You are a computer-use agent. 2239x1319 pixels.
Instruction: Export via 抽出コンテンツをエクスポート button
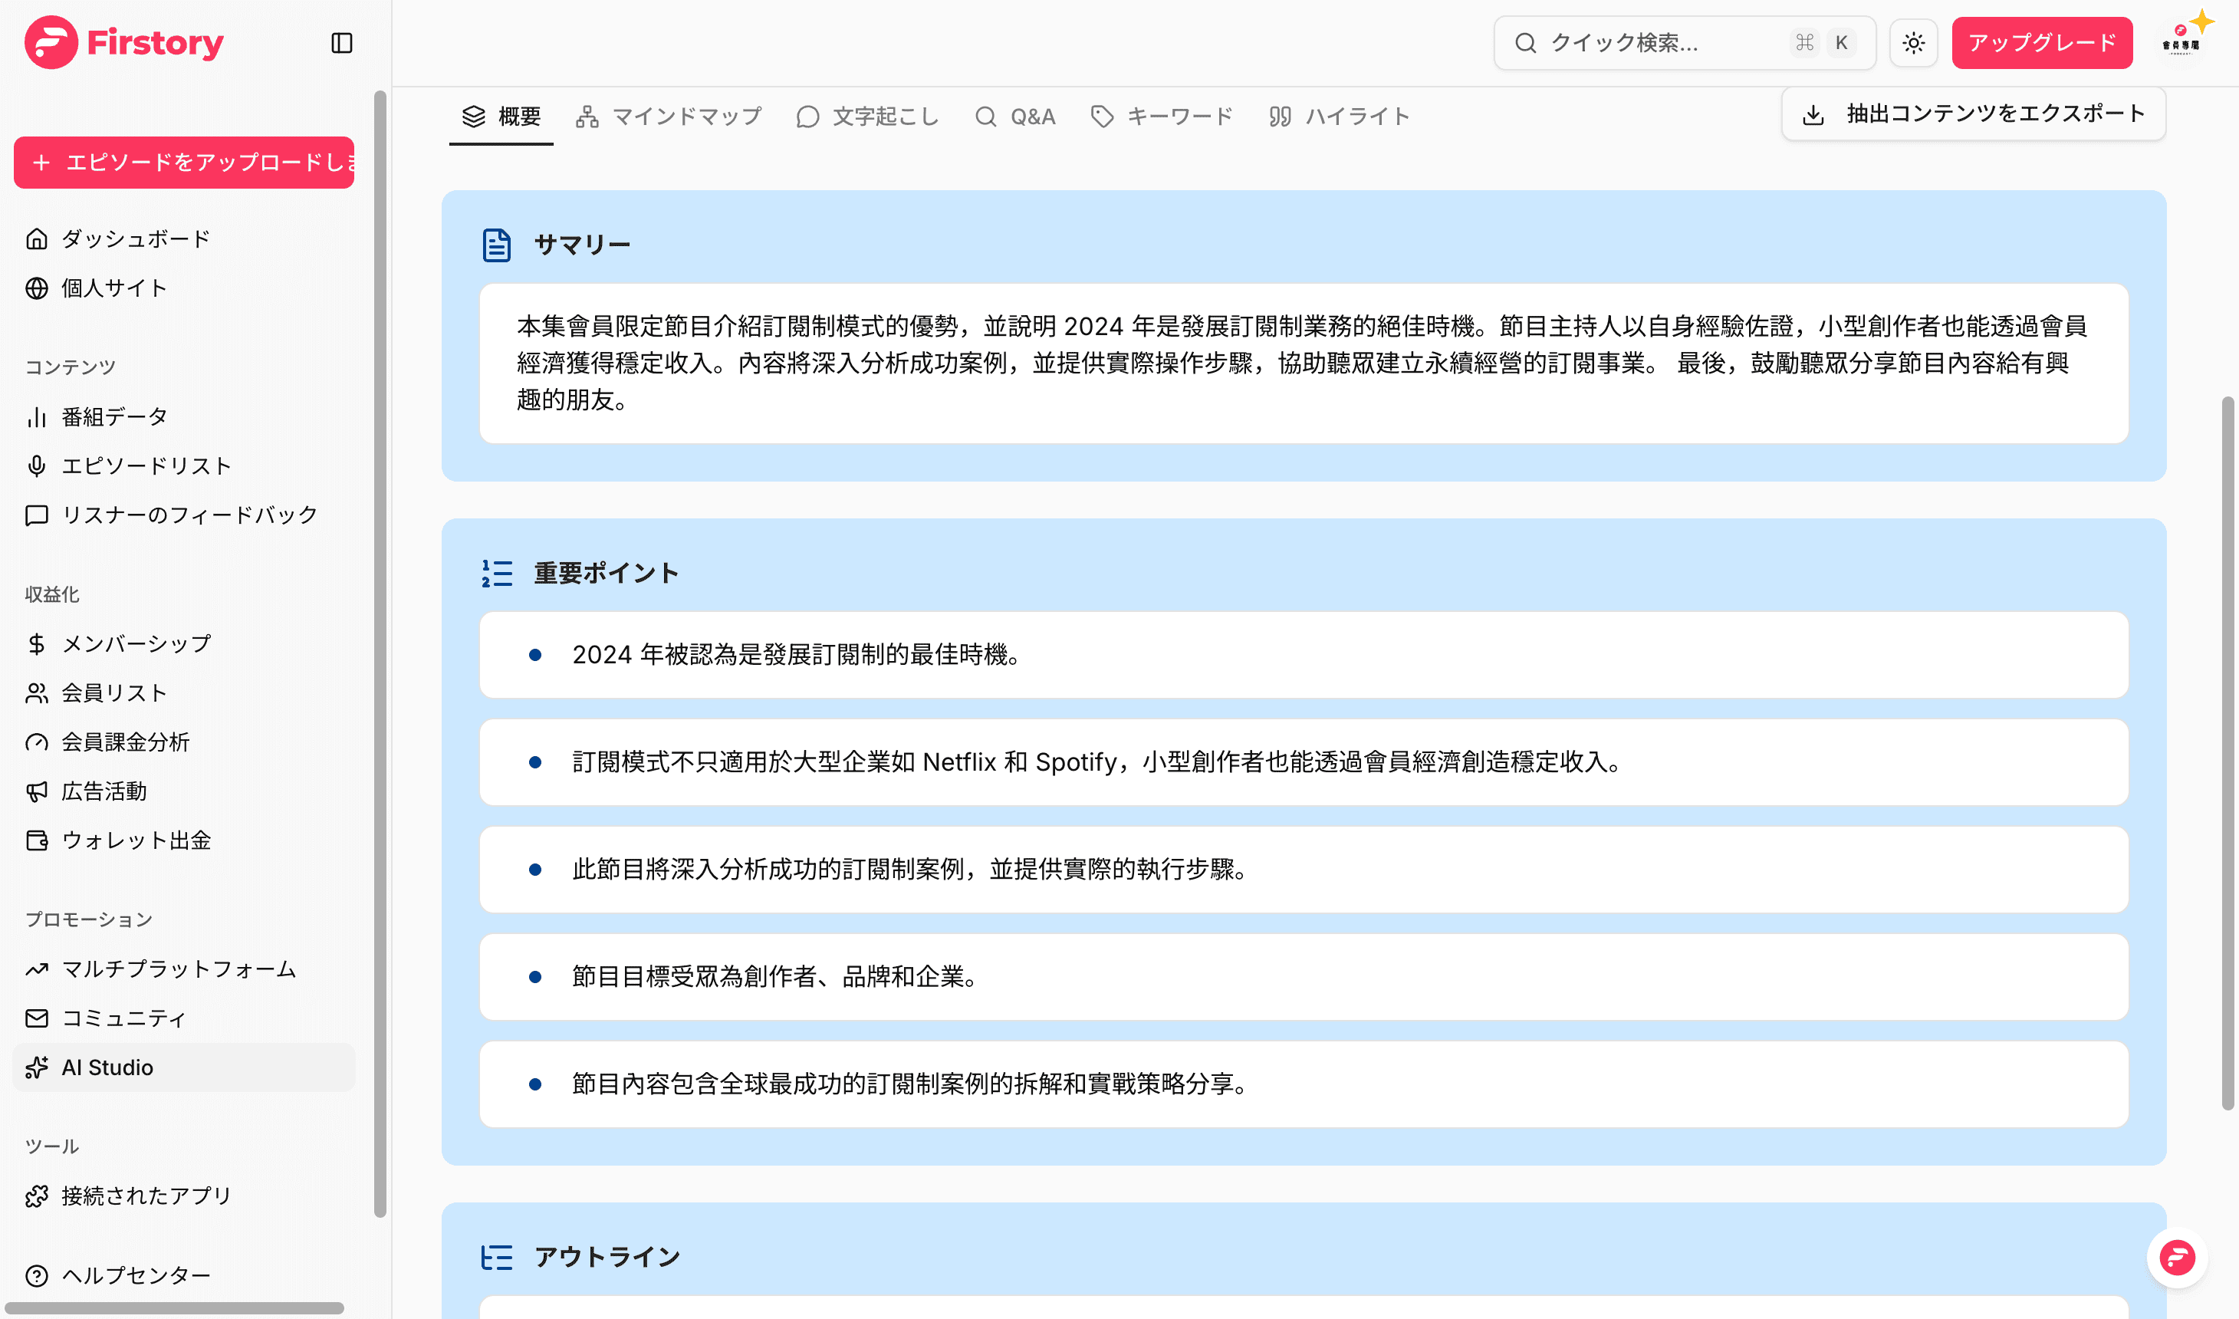coord(1974,113)
